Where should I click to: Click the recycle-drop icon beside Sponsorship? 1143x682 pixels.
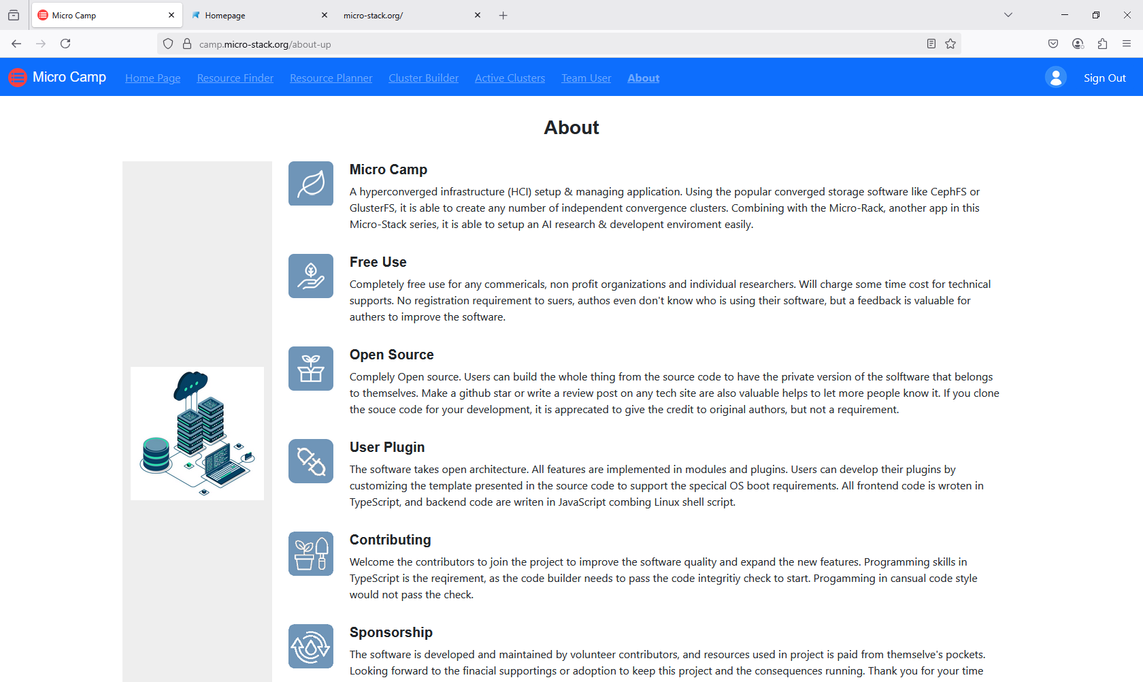coord(311,647)
